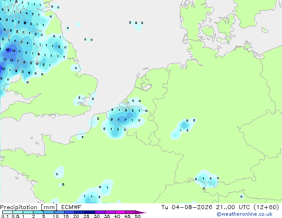Click the 30–35 mm purple legend swatch

(x=100, y=212)
